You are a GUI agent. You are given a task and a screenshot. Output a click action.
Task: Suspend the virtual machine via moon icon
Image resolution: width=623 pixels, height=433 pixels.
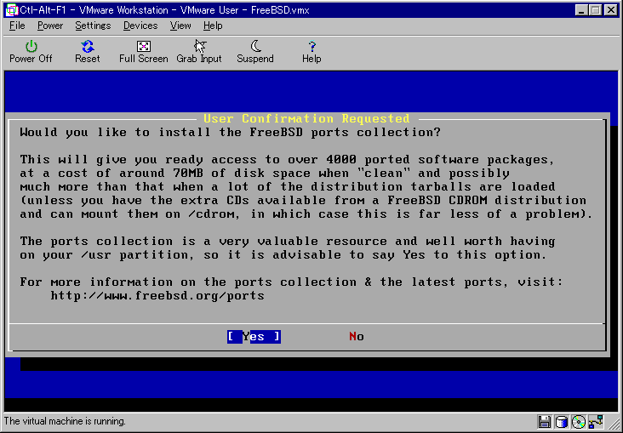(256, 46)
